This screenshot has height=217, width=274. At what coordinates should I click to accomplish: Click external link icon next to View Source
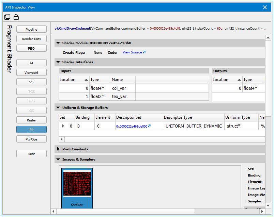click(144, 52)
